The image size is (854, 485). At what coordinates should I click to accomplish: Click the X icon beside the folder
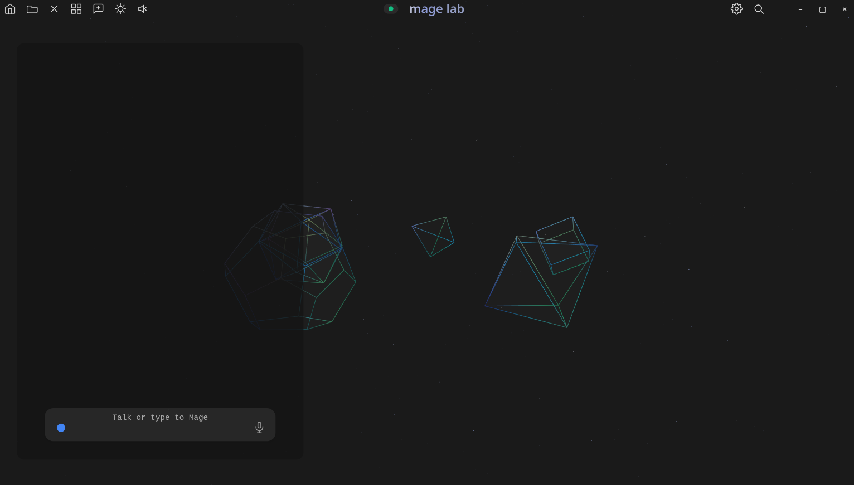click(x=54, y=9)
